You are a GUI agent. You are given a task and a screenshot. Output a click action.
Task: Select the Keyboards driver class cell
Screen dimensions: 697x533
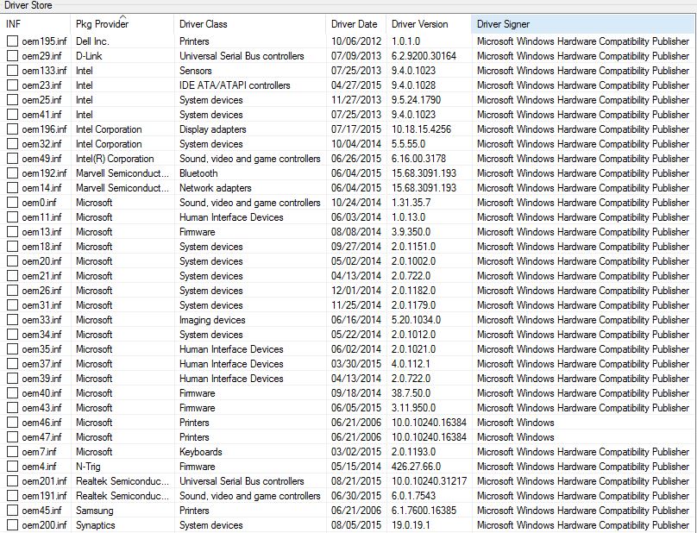200,452
